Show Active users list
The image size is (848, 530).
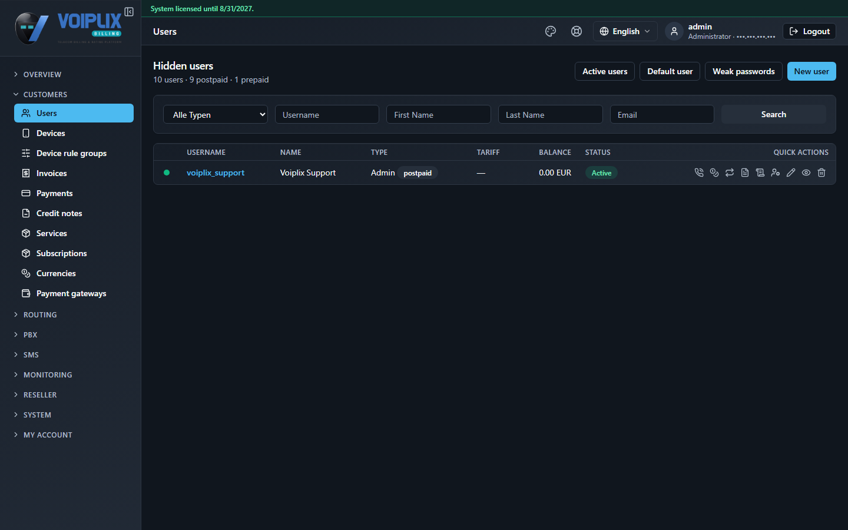coord(605,71)
